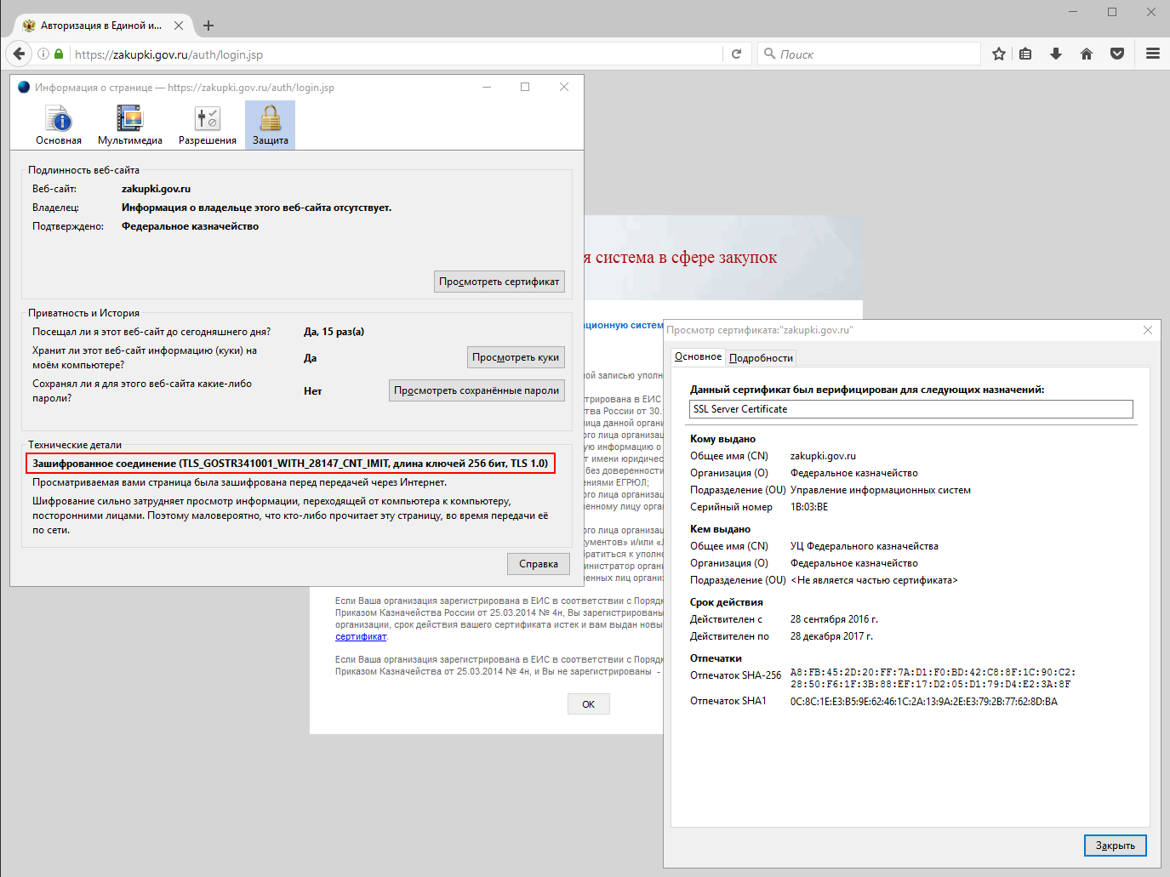Click "Управление информационных систем" value
The height and width of the screenshot is (877, 1170).
881,490
